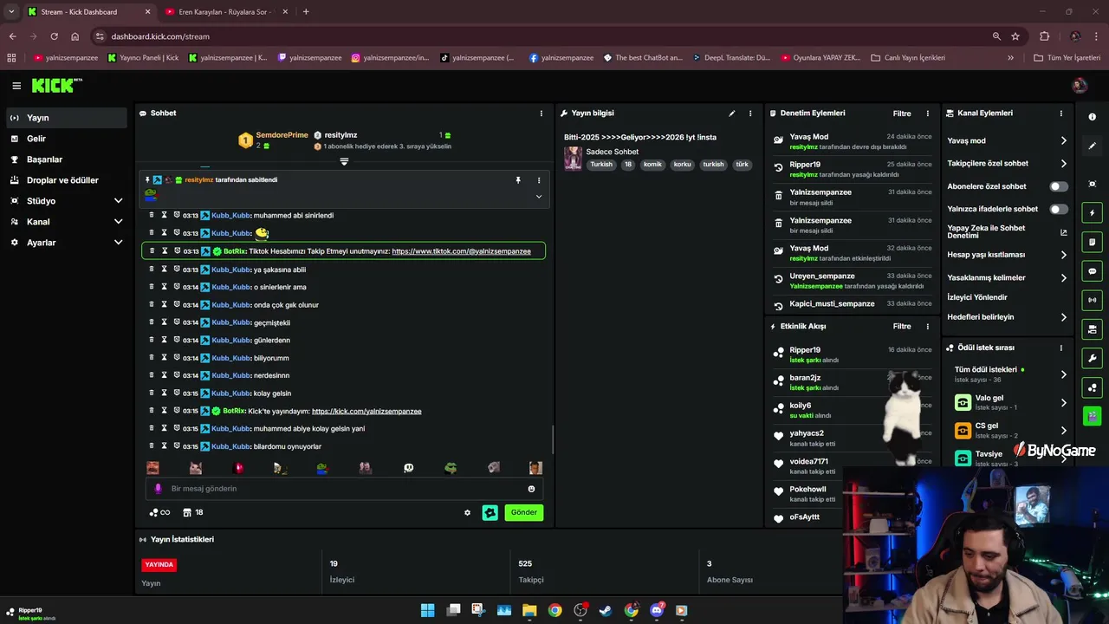Open Discord from the taskbar

657,610
